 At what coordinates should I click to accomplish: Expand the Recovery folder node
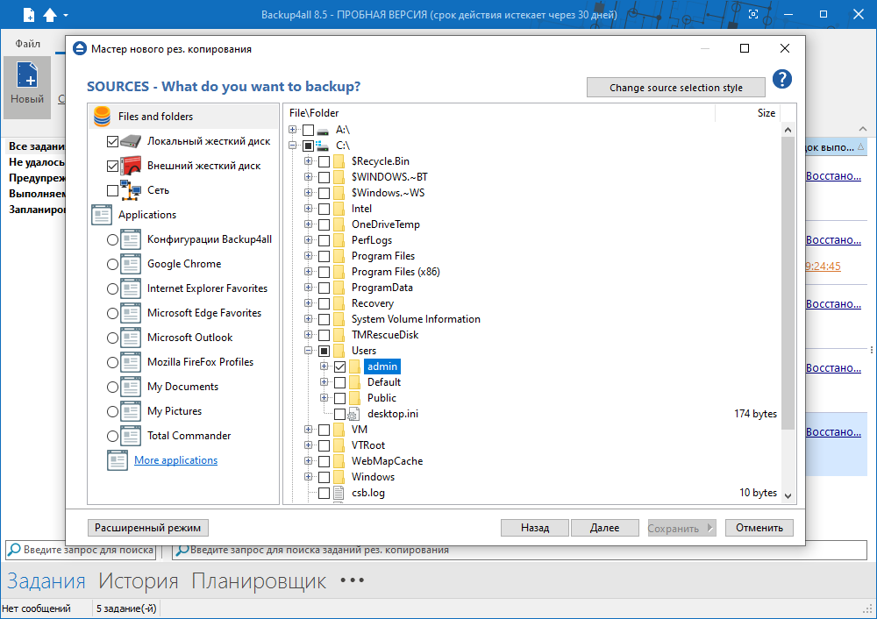click(x=308, y=303)
